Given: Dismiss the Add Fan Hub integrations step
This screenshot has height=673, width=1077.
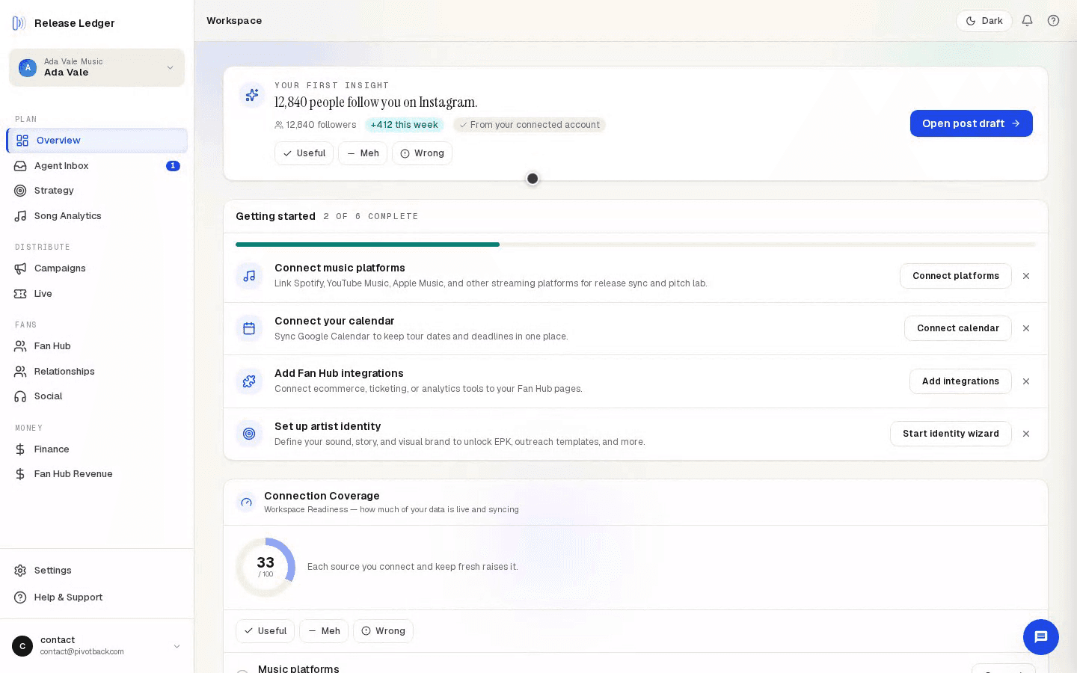Looking at the screenshot, I should (1026, 381).
